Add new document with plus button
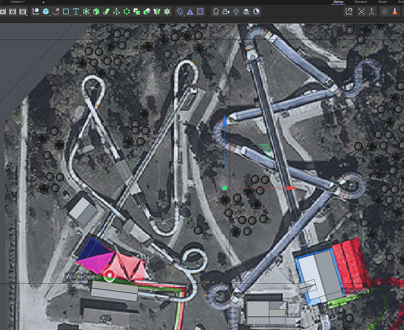The width and height of the screenshot is (404, 330). click(x=43, y=2)
